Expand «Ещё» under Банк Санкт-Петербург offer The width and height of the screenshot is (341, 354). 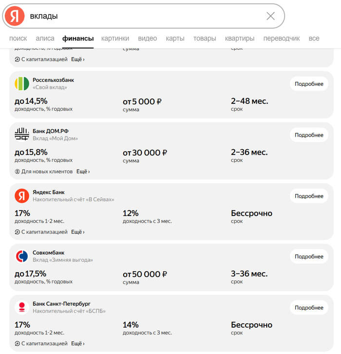click(x=78, y=344)
